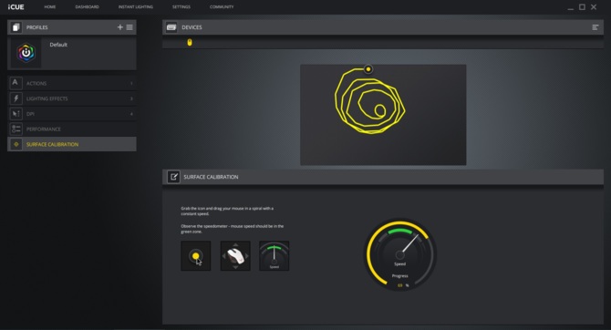Click the large Speed gauge dial

[x=399, y=254]
